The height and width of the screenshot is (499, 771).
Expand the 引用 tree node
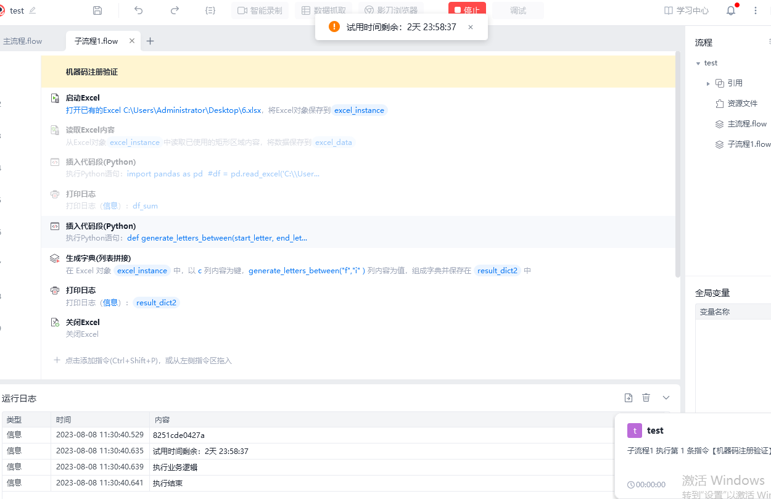coord(708,83)
